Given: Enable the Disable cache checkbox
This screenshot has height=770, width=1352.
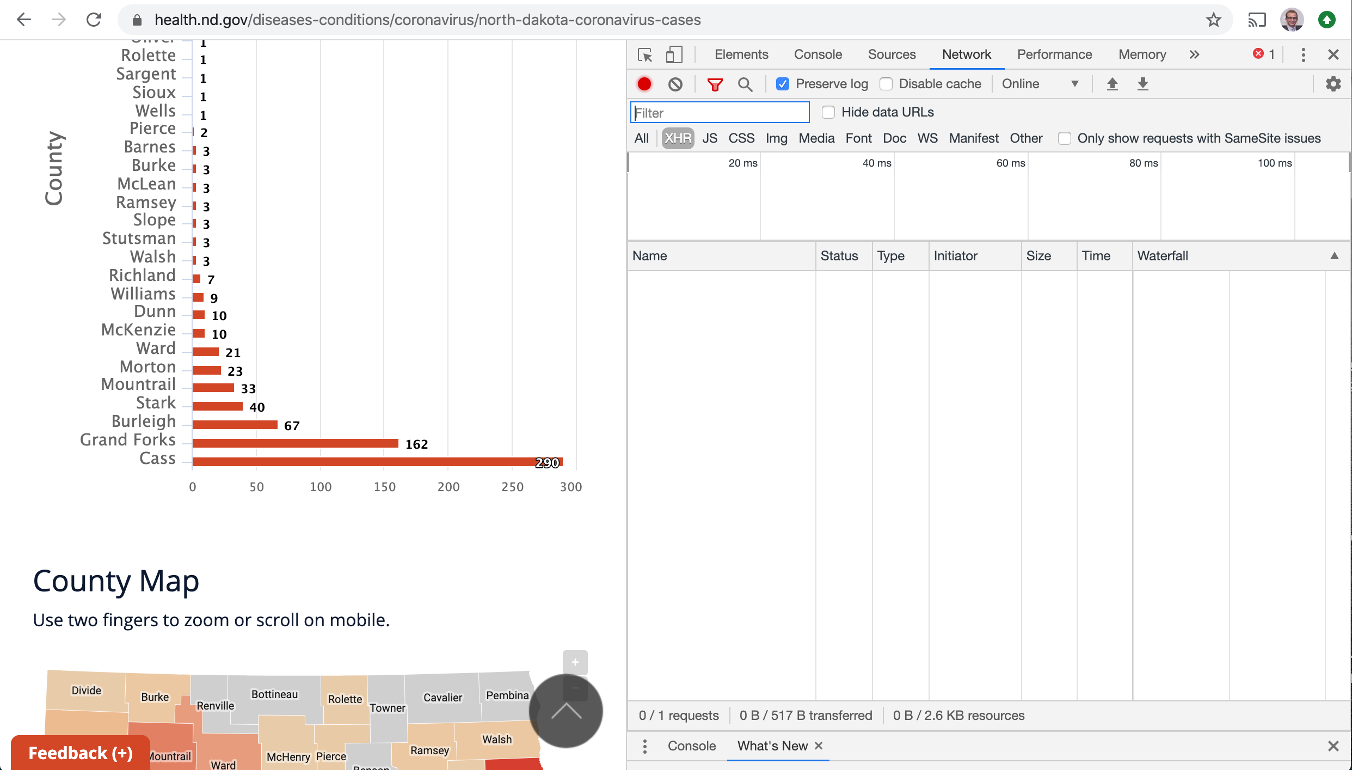Looking at the screenshot, I should pyautogui.click(x=886, y=84).
